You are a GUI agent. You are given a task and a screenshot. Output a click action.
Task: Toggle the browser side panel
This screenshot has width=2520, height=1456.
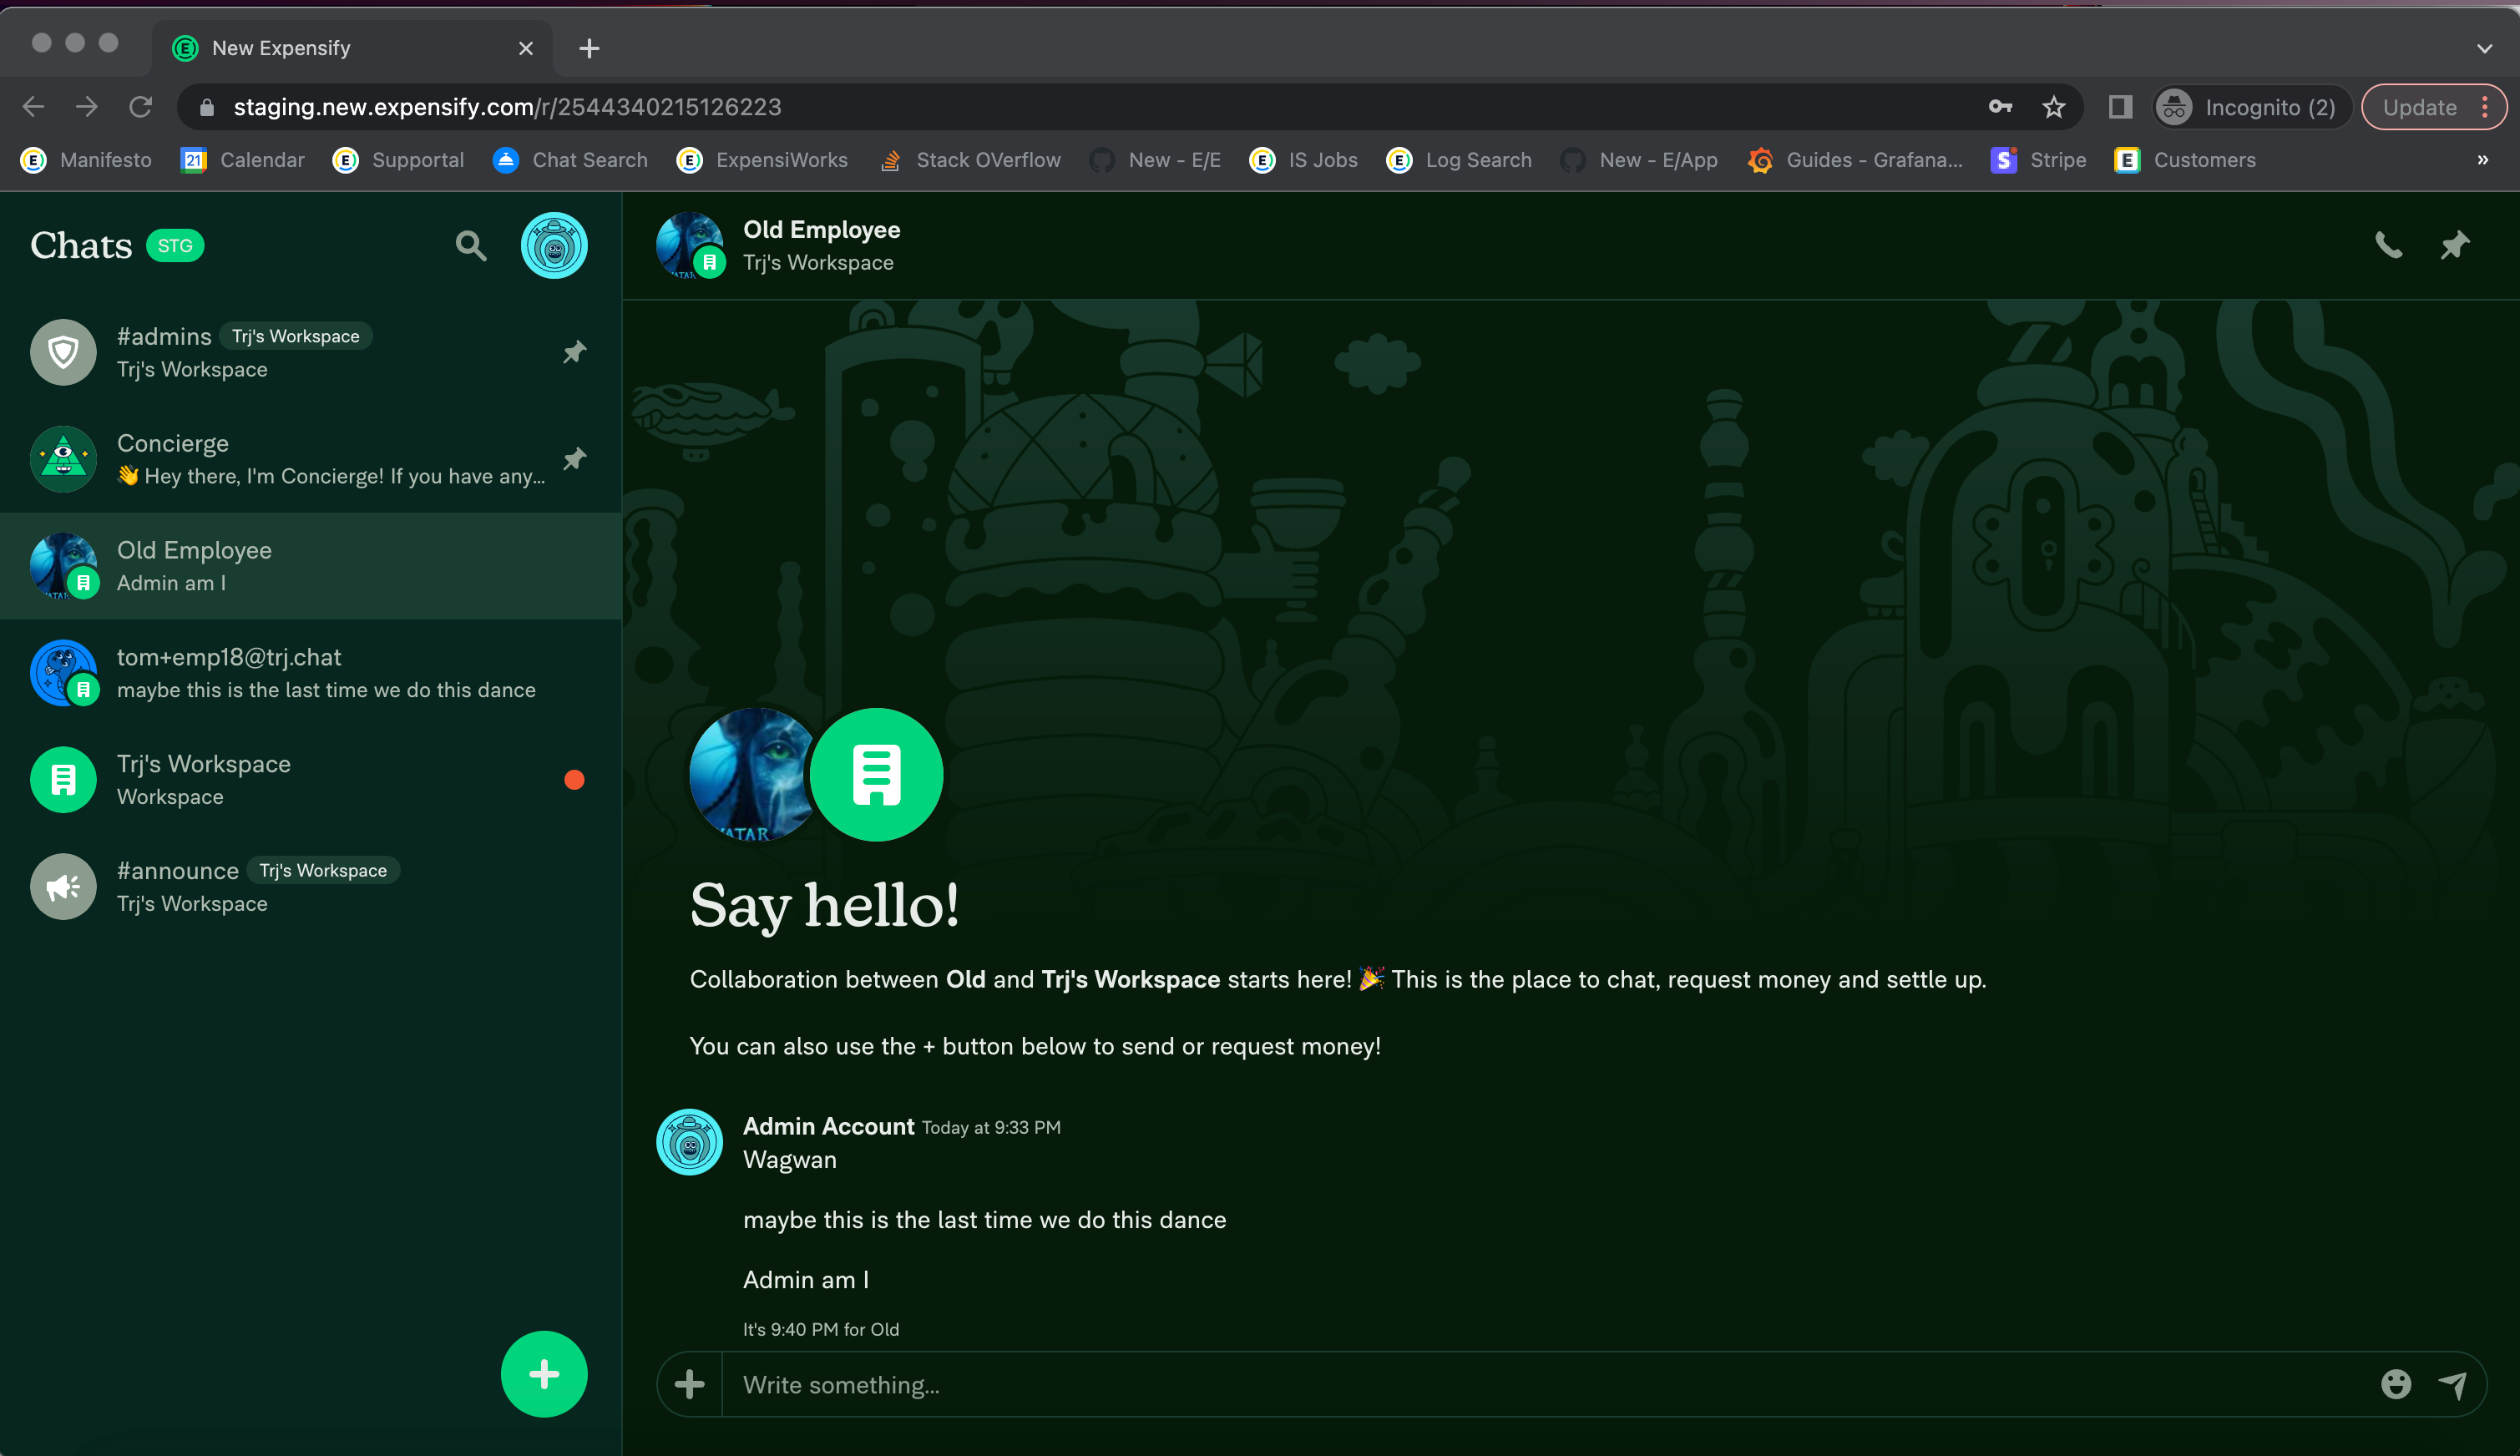[2120, 107]
